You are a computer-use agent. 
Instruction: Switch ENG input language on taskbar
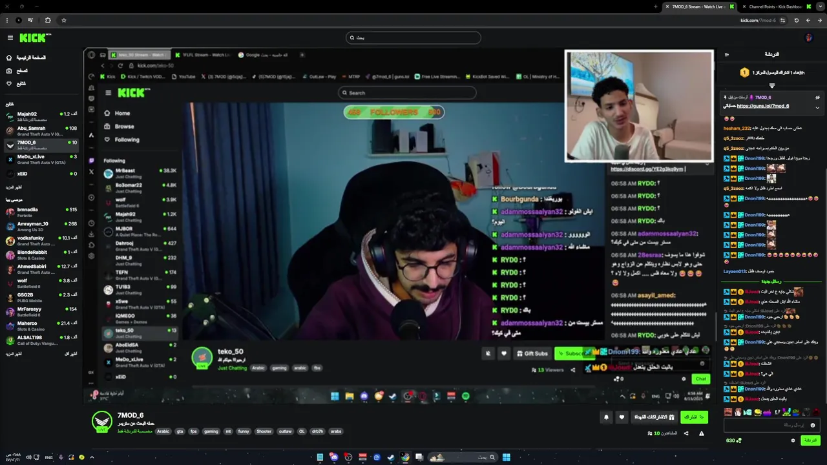(48, 457)
